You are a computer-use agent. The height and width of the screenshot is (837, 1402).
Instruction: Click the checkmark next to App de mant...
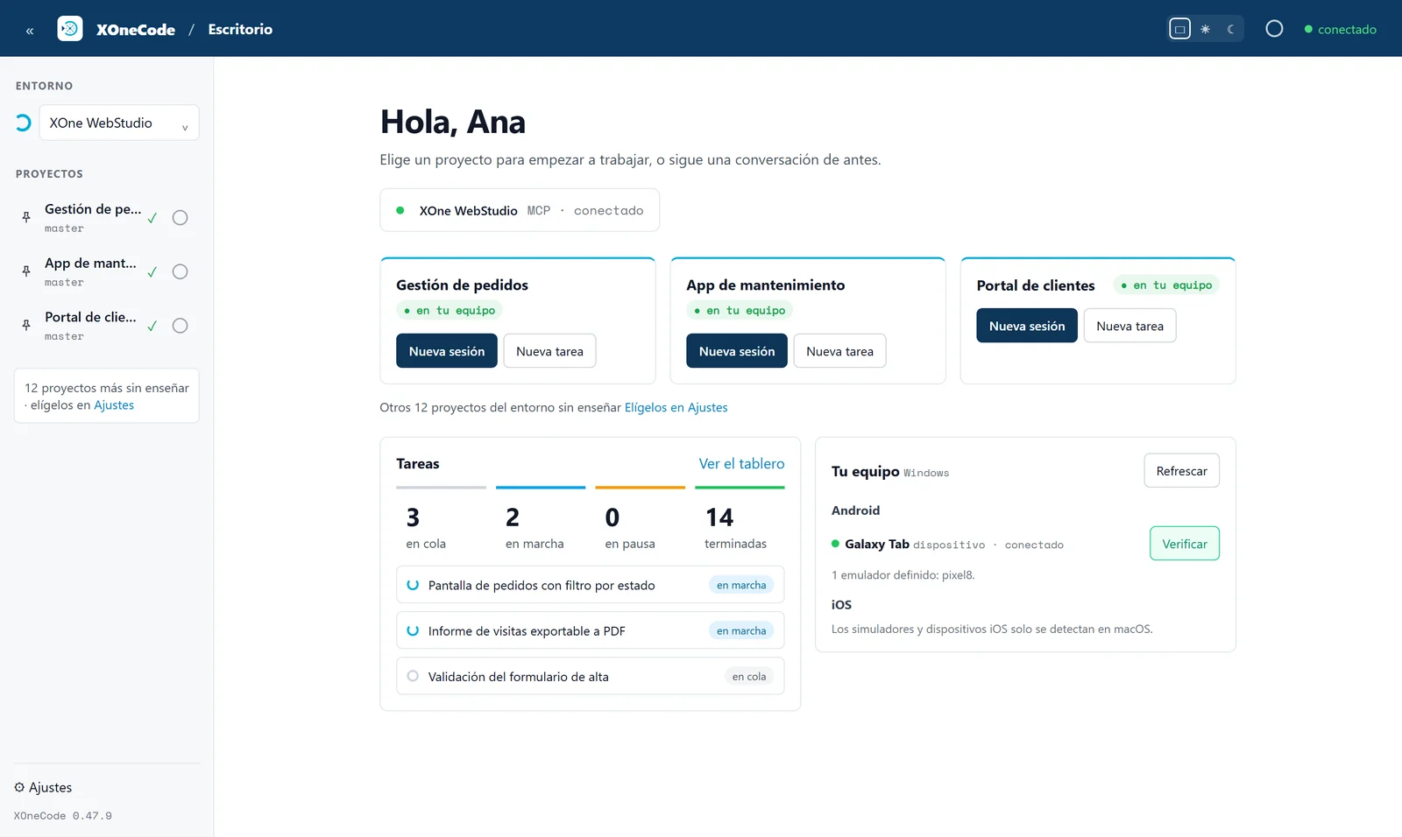click(x=152, y=272)
